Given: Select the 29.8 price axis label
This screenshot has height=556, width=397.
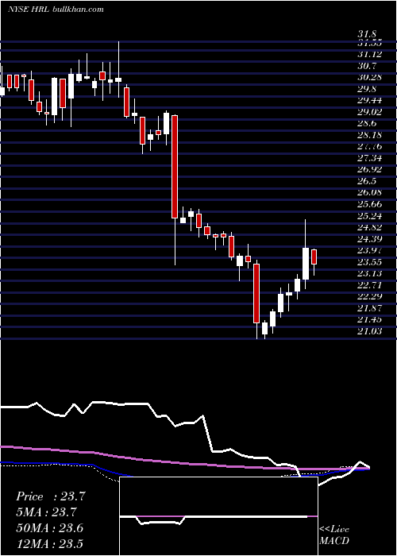Looking at the screenshot, I should point(367,89).
